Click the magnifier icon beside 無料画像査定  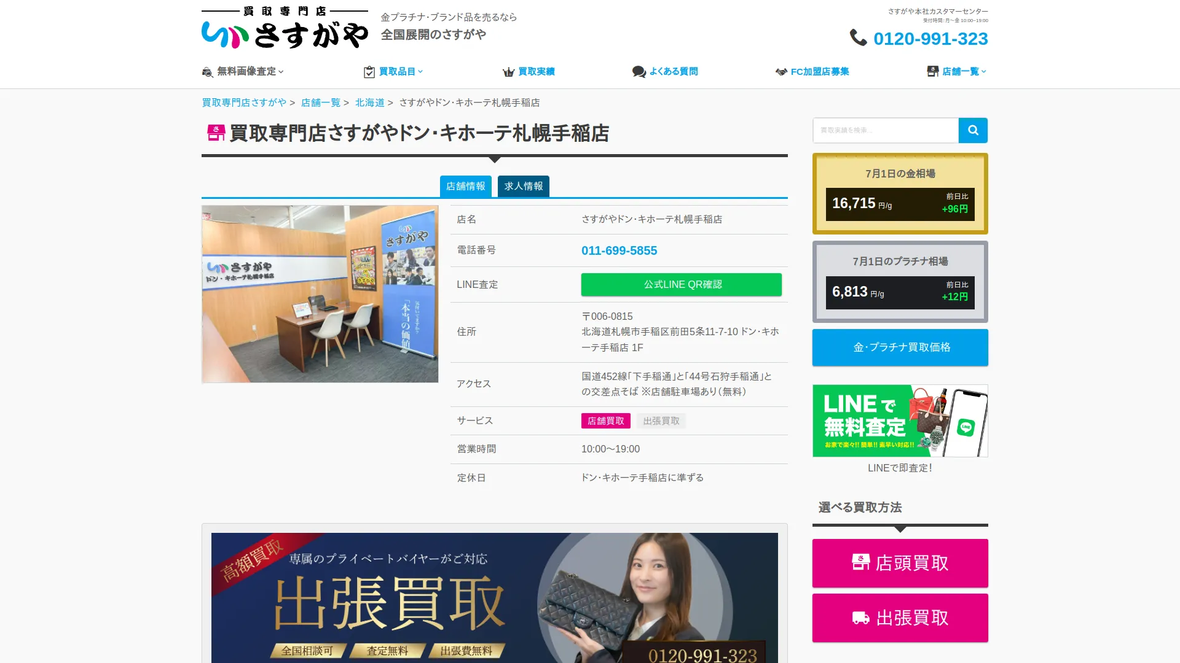[208, 72]
